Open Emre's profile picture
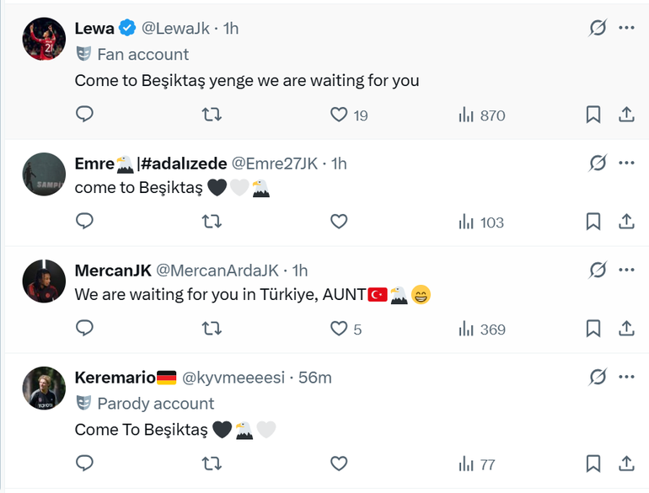Screen dimensions: 649x493 click(44, 174)
